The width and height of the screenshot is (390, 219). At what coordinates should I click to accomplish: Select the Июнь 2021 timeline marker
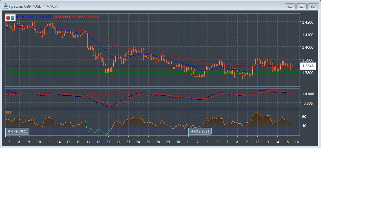pos(17,131)
